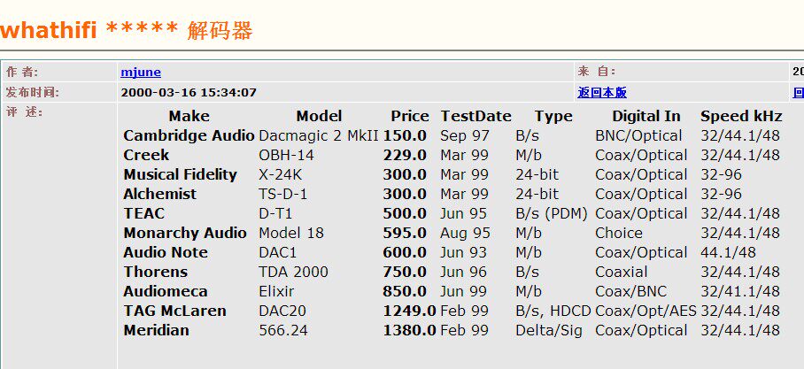Select the Coax/Opt/AES digital input cell
The width and height of the screenshot is (804, 369).
[x=646, y=311]
